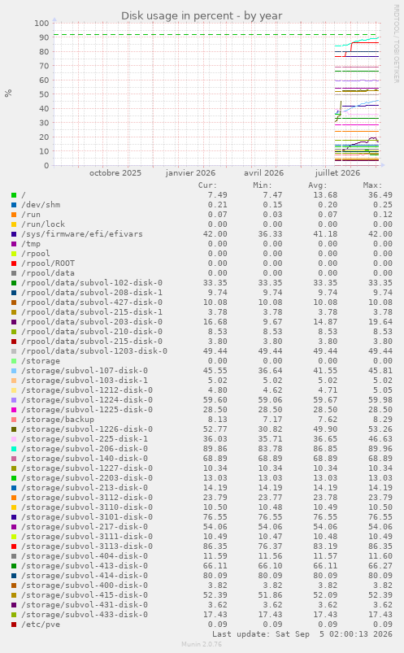Click the Max value 59.98 for subvol-1224-disk-0

[x=380, y=400]
